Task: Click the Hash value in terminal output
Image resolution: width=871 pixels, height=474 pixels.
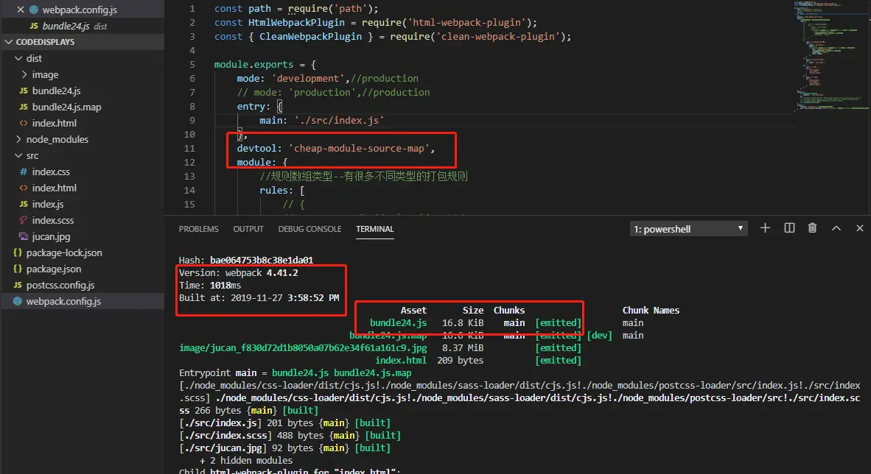Action: click(x=262, y=260)
